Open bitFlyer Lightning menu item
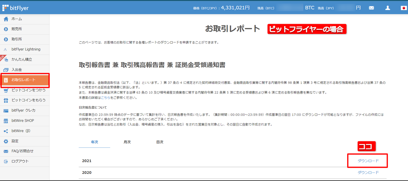This screenshot has height=181, width=408. pos(26,49)
